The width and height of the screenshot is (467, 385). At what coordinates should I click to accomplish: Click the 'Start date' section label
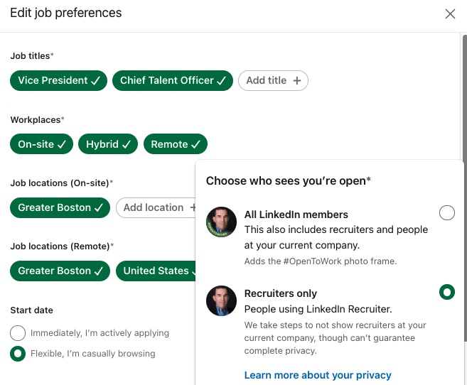[x=31, y=310]
